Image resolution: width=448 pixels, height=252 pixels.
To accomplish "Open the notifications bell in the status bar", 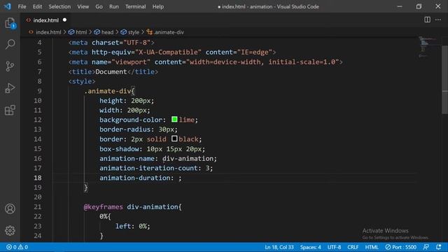I will [439, 247].
